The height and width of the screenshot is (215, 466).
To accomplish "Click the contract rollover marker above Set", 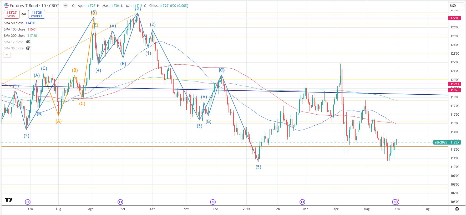I will pyautogui.click(x=120, y=202).
